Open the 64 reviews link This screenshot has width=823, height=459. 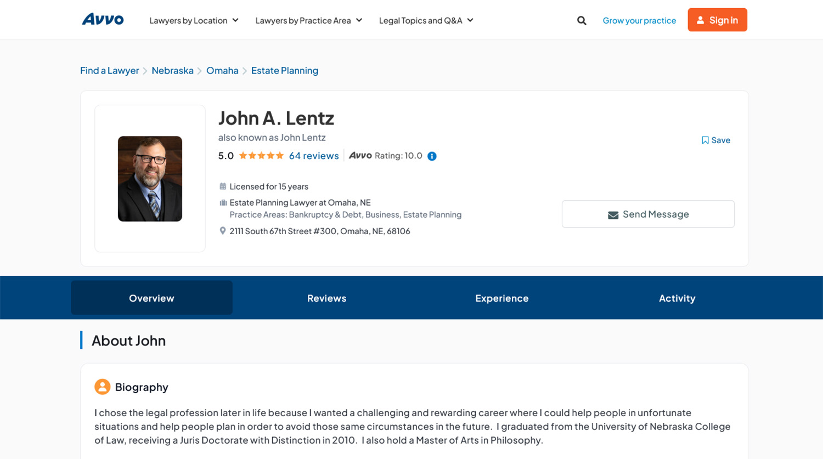(314, 156)
